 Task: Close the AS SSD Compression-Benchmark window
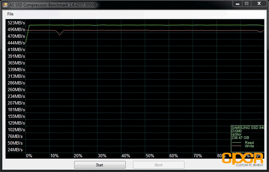pos(260,4)
